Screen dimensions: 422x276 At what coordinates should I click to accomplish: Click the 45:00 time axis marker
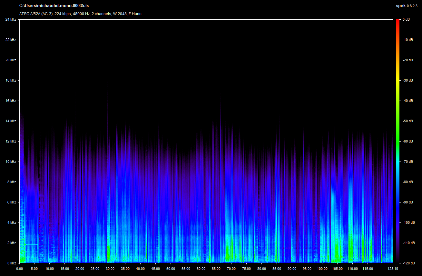click(x=156, y=269)
